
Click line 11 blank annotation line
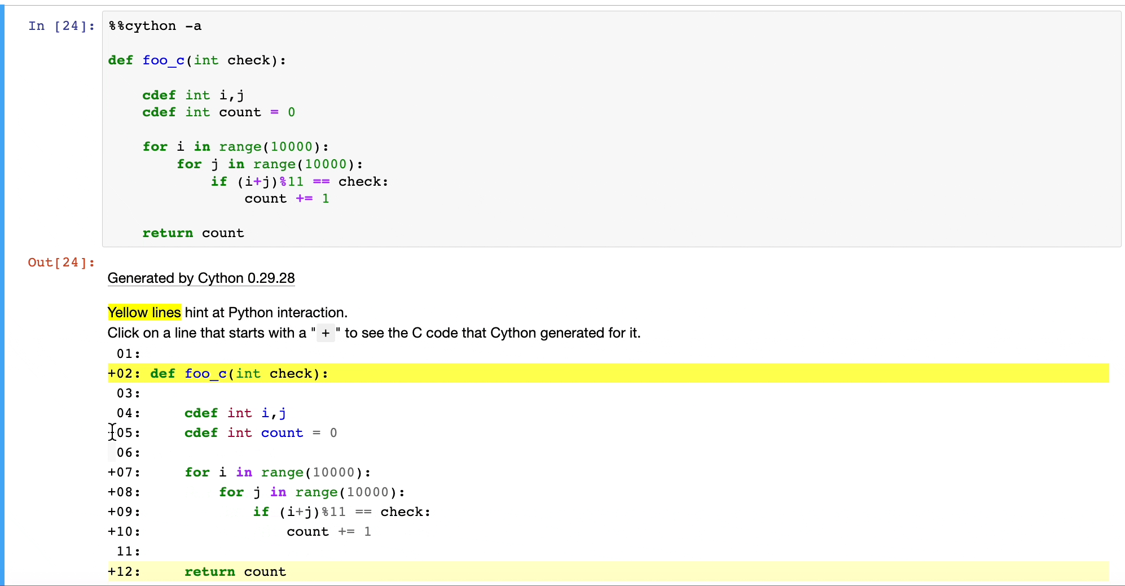pyautogui.click(x=127, y=552)
